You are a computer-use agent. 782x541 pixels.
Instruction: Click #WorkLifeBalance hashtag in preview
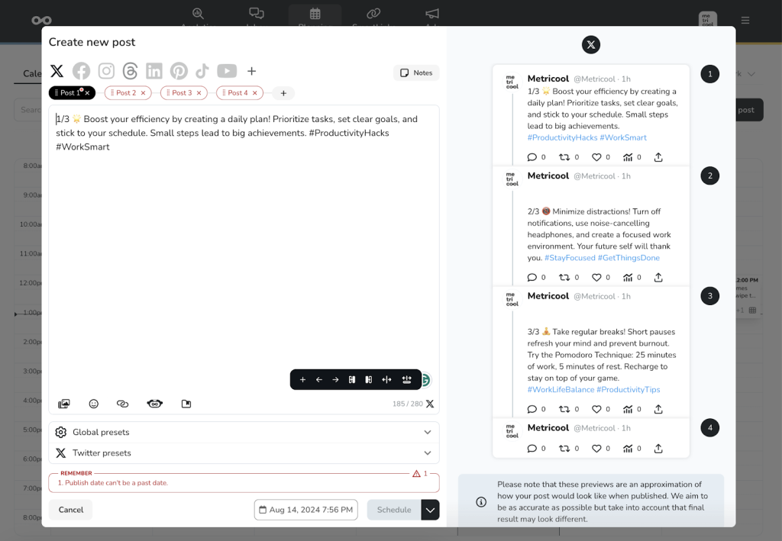pyautogui.click(x=561, y=390)
